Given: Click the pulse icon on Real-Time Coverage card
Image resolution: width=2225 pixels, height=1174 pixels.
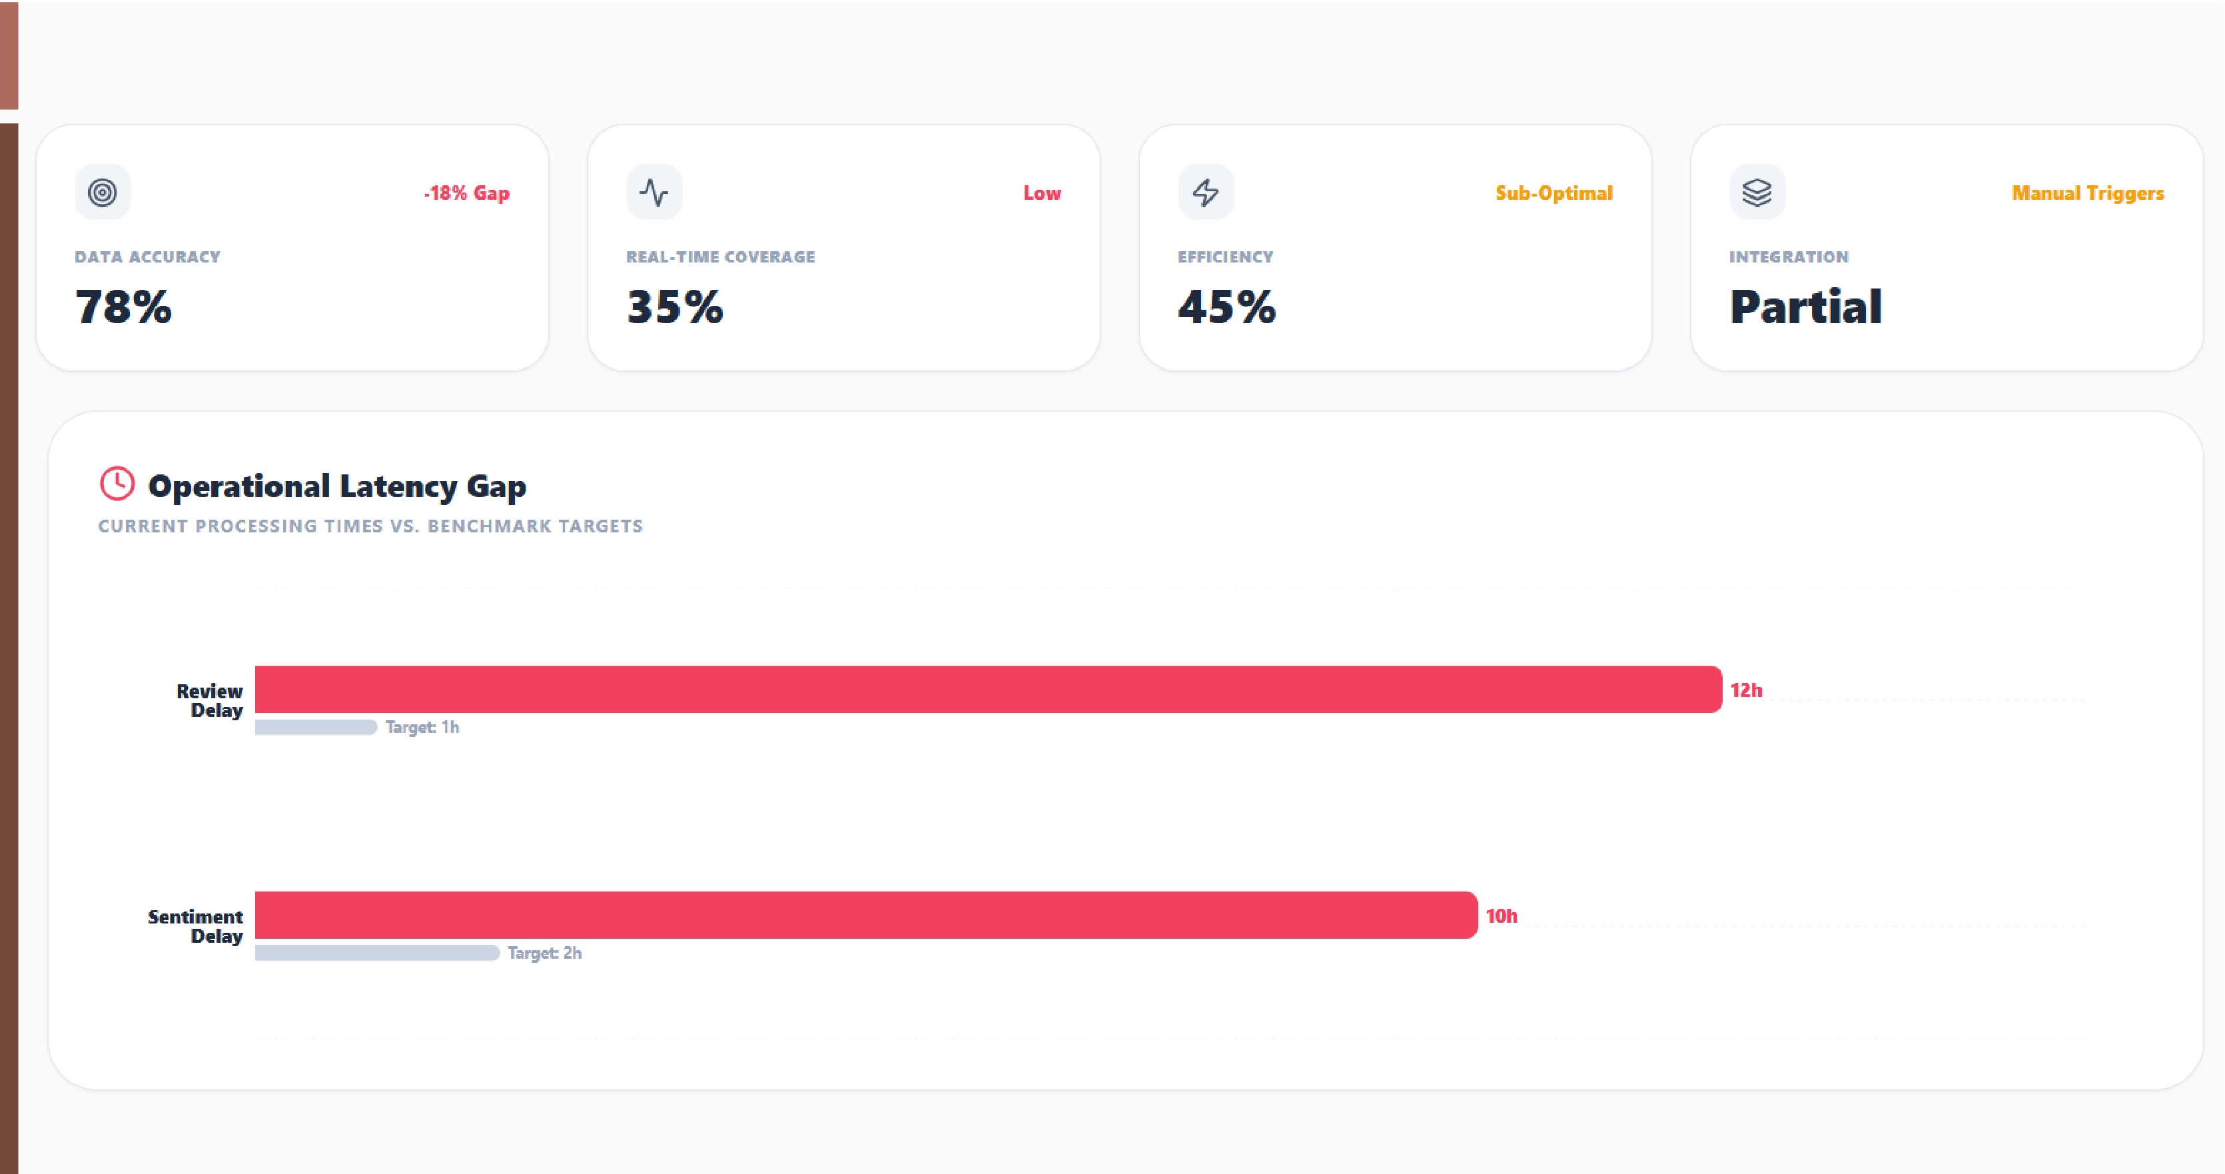Looking at the screenshot, I should tap(654, 192).
